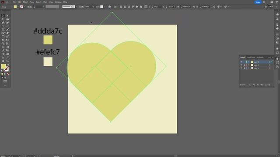Select the Gradient tool
Image resolution: width=280 pixels, height=157 pixels.
[x=7, y=47]
